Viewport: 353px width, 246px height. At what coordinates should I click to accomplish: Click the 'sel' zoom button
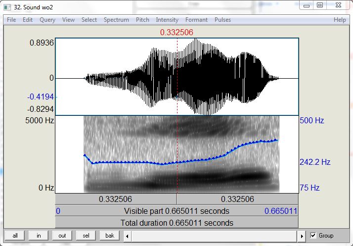pos(86,236)
